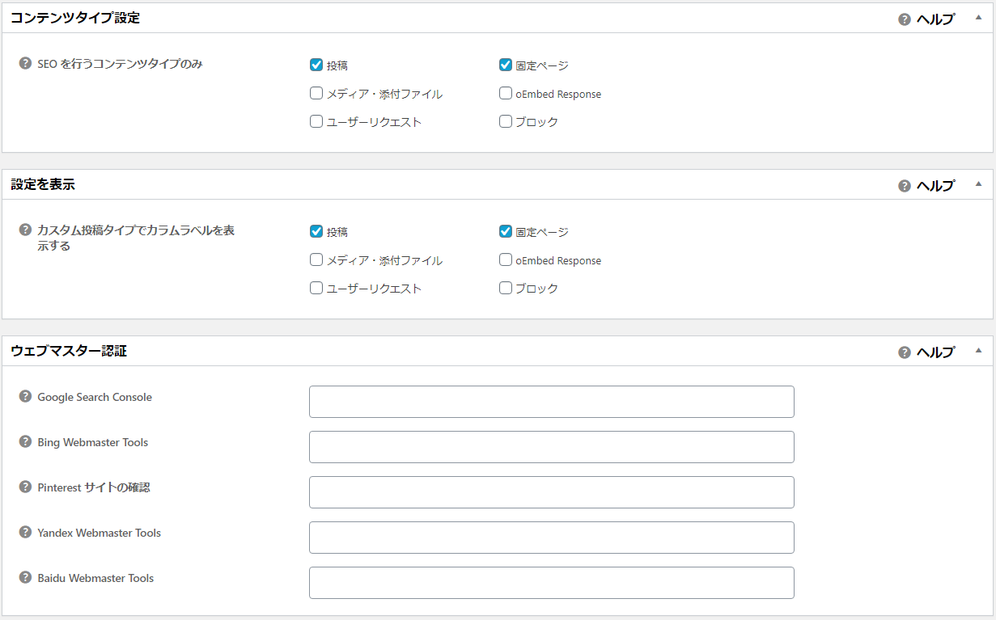Click help icon next to Pinterest サイトの確認
Image resolution: width=996 pixels, height=620 pixels.
[x=25, y=487]
